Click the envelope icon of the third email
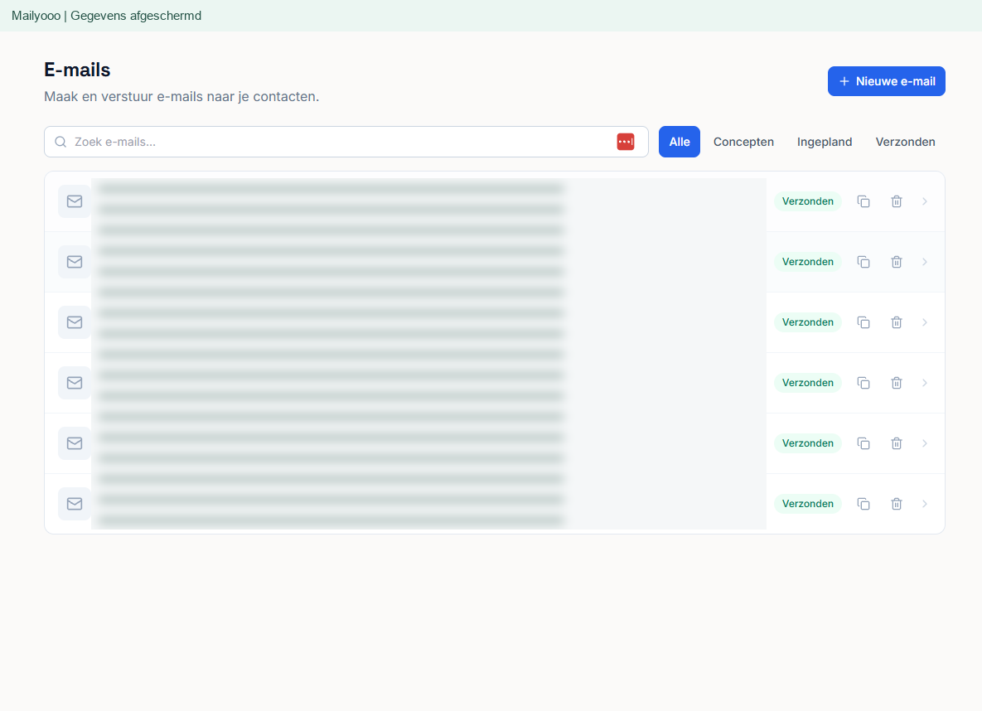 click(75, 322)
